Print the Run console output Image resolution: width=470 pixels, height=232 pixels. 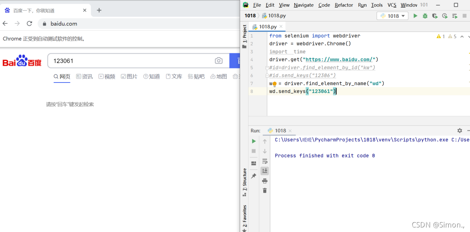(x=265, y=181)
